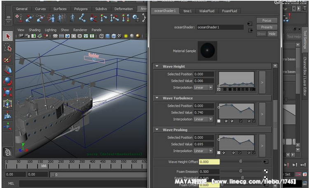Viewport: 309px width, 188px height.
Task: Click first Wave Peaking ramp marker box
Action: click(x=219, y=153)
